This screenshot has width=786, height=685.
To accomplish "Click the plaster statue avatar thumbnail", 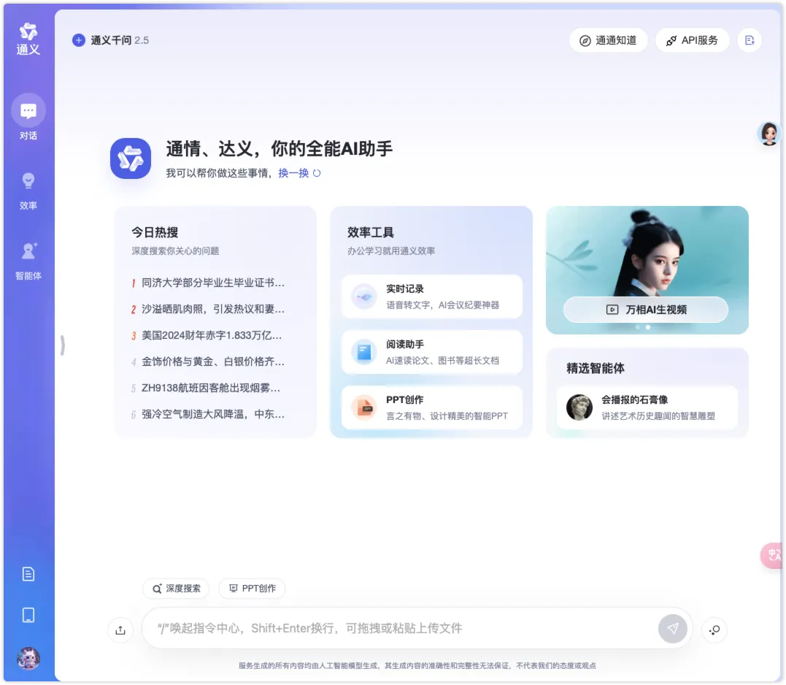I will coord(579,407).
